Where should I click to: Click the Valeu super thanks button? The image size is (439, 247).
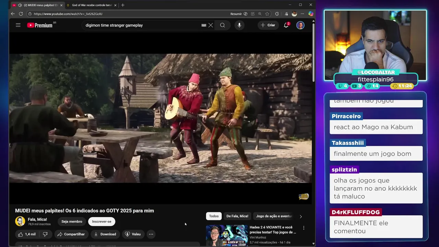coord(133,234)
